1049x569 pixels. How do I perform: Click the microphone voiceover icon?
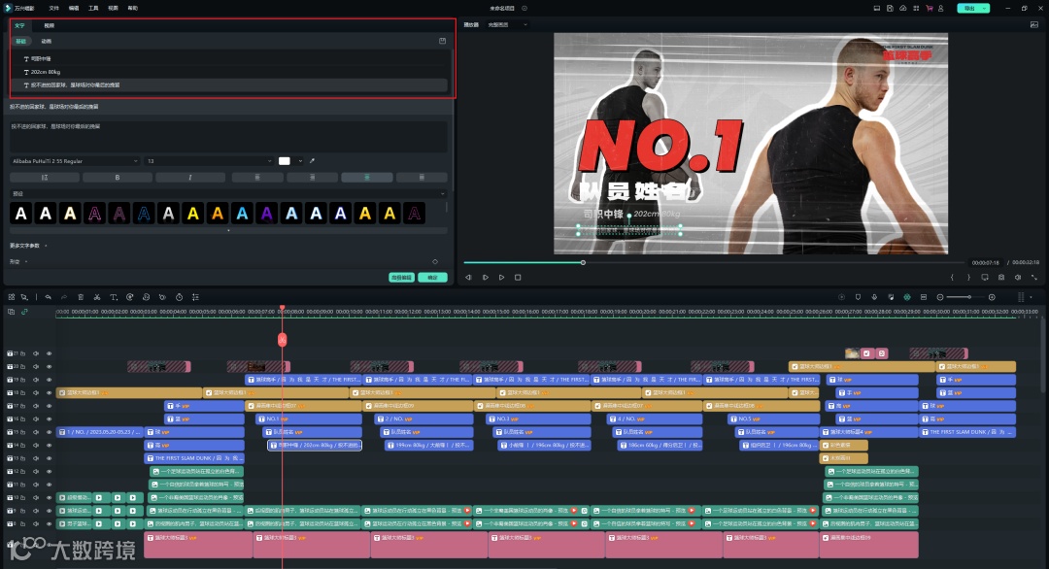point(874,297)
